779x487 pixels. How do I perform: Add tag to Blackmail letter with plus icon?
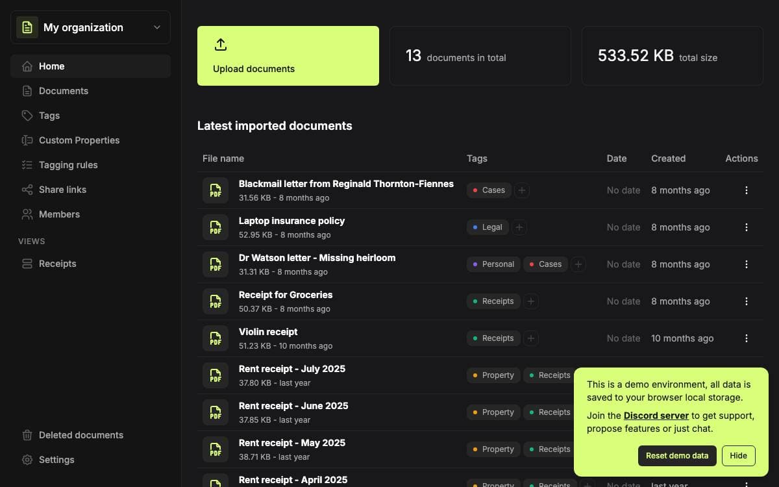(523, 190)
